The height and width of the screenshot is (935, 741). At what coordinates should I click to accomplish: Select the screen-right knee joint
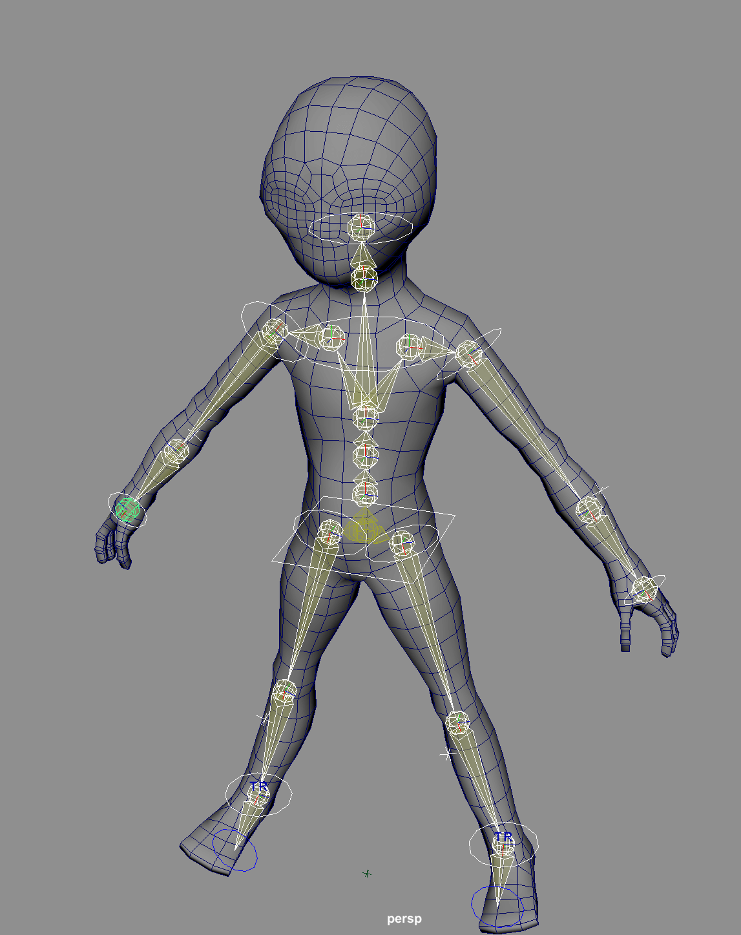click(x=458, y=722)
